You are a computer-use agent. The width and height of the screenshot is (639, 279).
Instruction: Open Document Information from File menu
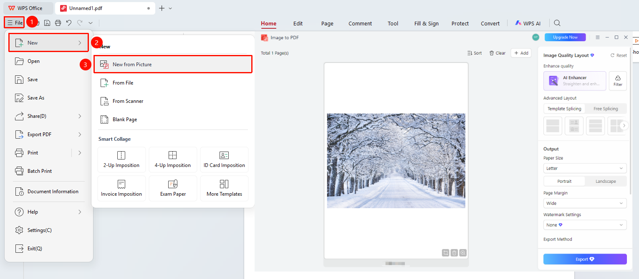pyautogui.click(x=49, y=192)
